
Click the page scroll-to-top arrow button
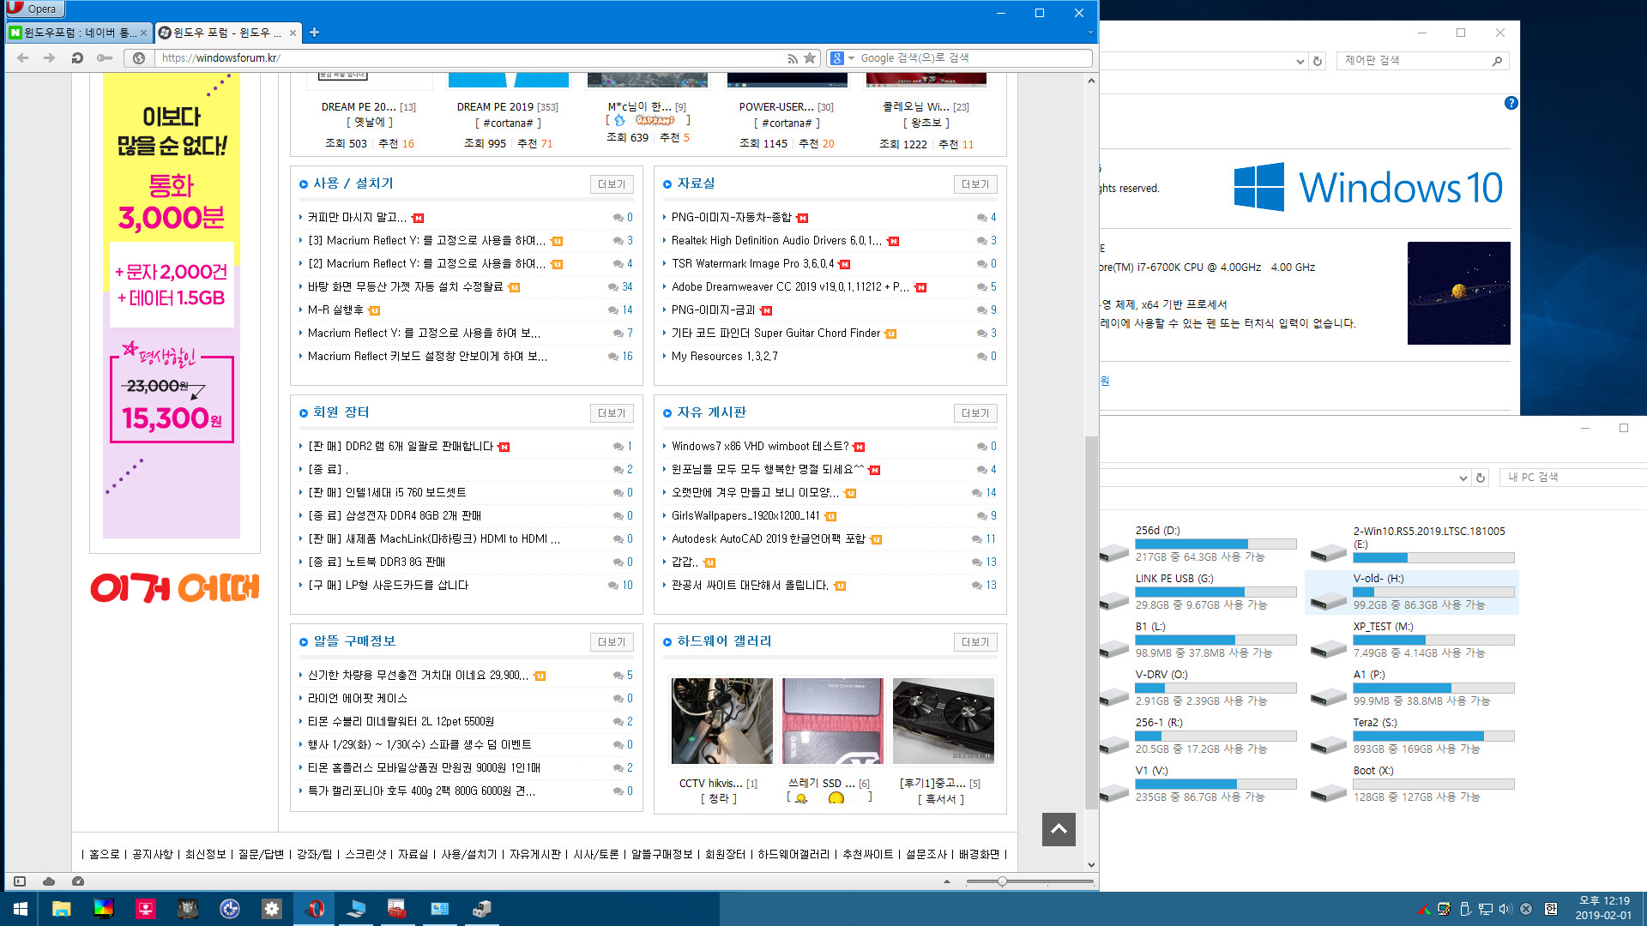(1058, 829)
